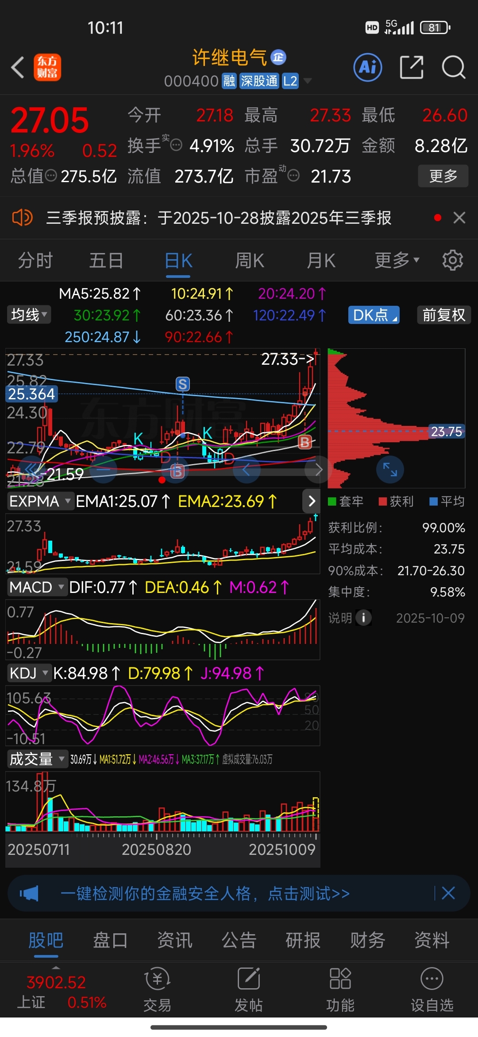This screenshot has height=1037, width=478.
Task: Tap the S sell marker on chart
Action: [x=182, y=384]
